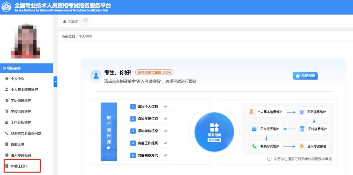The height and width of the screenshot is (175, 353).
Task: Expand step 4 完善工作经历 chevron
Action: click(x=161, y=143)
